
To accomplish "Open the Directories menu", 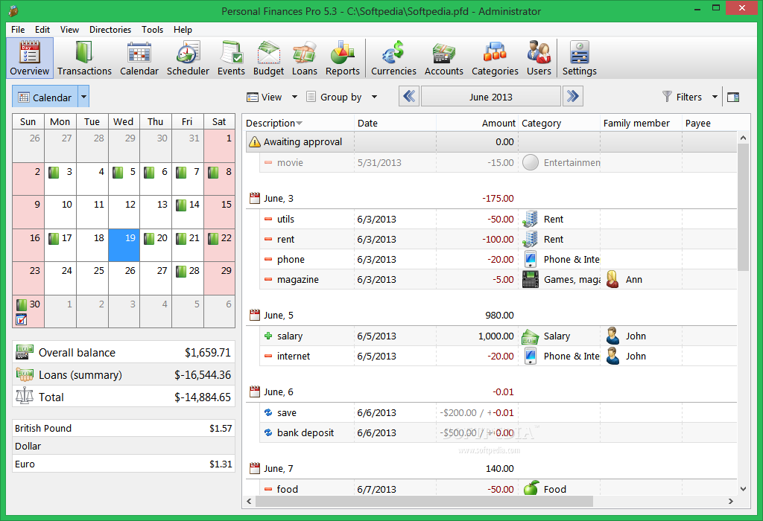I will coord(110,30).
